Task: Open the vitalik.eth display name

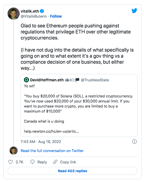Action: click(30, 11)
